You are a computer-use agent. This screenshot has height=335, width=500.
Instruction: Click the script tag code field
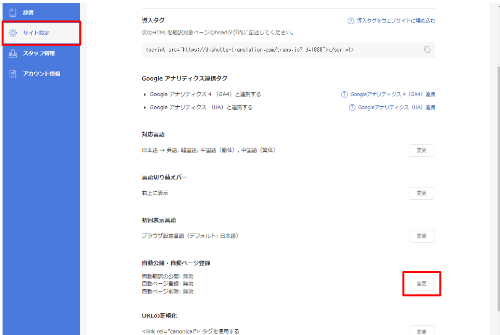tap(288, 50)
